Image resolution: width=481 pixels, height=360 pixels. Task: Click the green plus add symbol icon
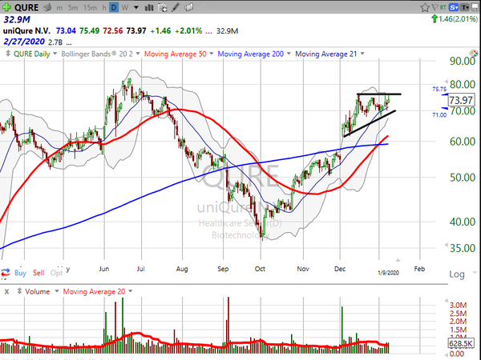6,7
